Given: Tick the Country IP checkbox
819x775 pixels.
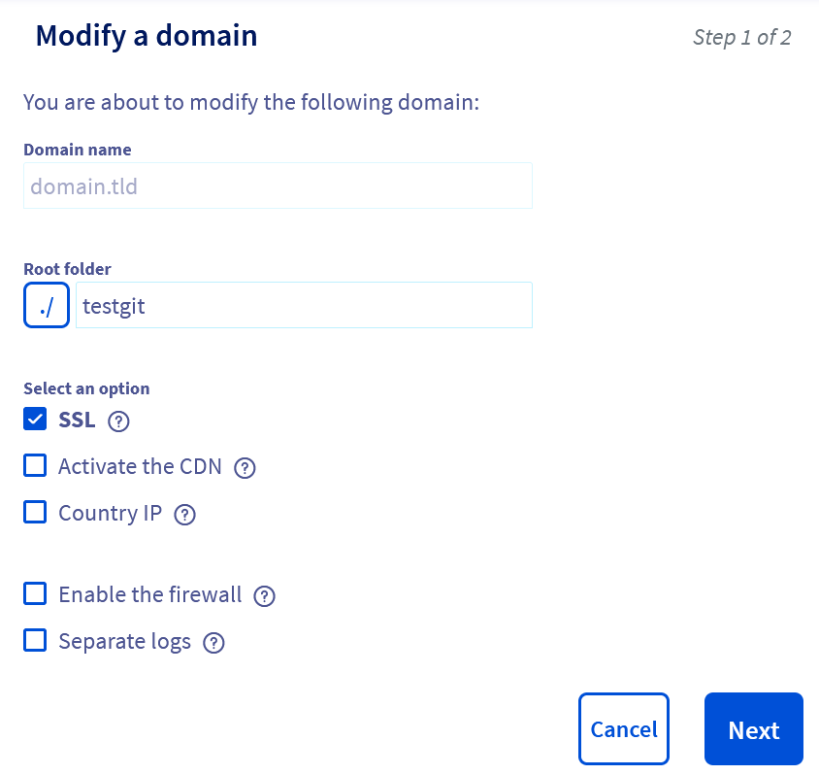Looking at the screenshot, I should pos(35,513).
